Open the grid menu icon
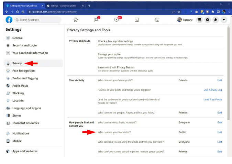This screenshot has width=232, height=164. 199,20
